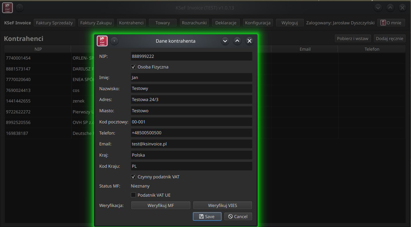Uncheck the Osoba Fizyczna checkbox
411x227 pixels.
pyautogui.click(x=133, y=67)
